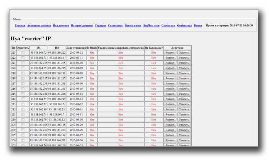Screen dimensions: 269x160
Task: Tick the checkbox for row 221
Action: tap(23, 63)
